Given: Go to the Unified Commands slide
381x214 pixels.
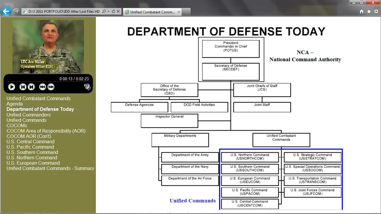Looking at the screenshot, I should pyautogui.click(x=26, y=120).
